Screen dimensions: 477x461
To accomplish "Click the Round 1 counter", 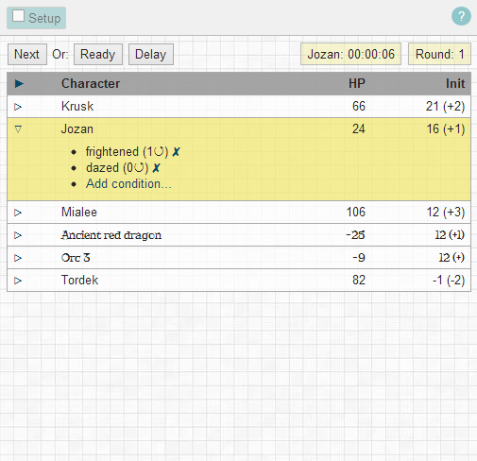I will (439, 54).
